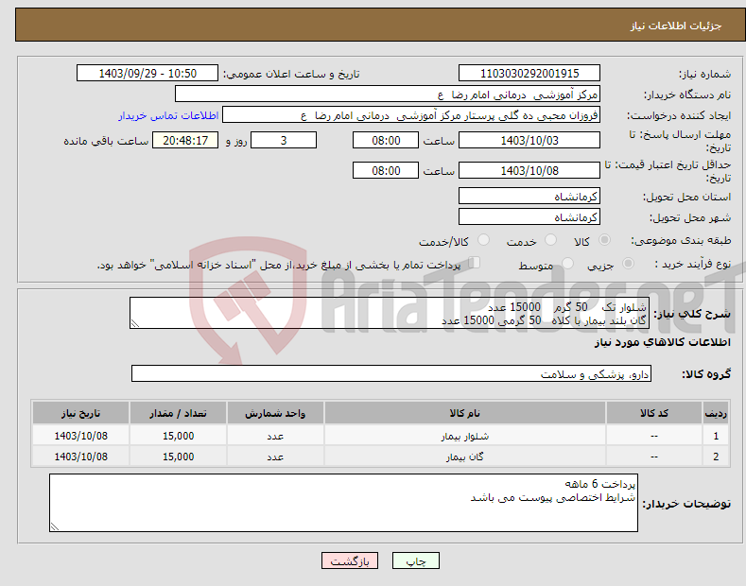Click the ردیف column header

point(716,413)
